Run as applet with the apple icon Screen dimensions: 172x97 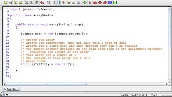coord(100,2)
